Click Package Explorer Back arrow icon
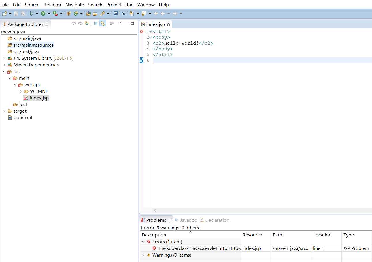Image resolution: width=372 pixels, height=262 pixels. tap(74, 23)
